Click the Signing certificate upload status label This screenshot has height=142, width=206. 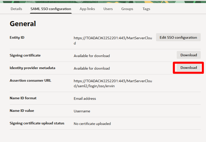click(37, 123)
